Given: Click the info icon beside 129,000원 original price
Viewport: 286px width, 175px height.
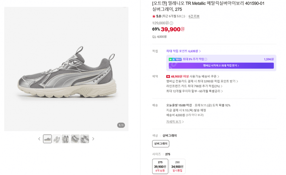Looking at the screenshot, I should click(x=171, y=23).
